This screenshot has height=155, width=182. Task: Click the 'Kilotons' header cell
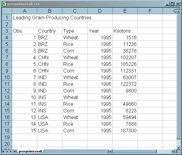(125, 31)
